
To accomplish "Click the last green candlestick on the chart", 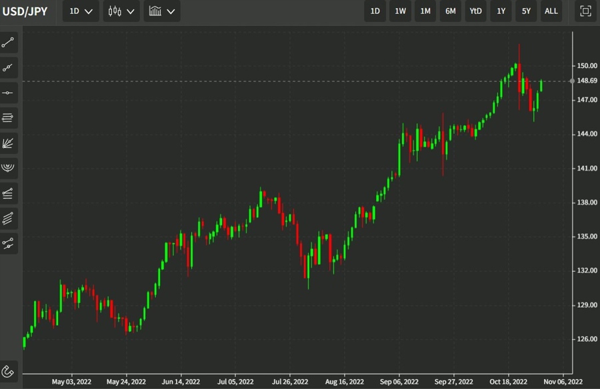I will point(541,86).
